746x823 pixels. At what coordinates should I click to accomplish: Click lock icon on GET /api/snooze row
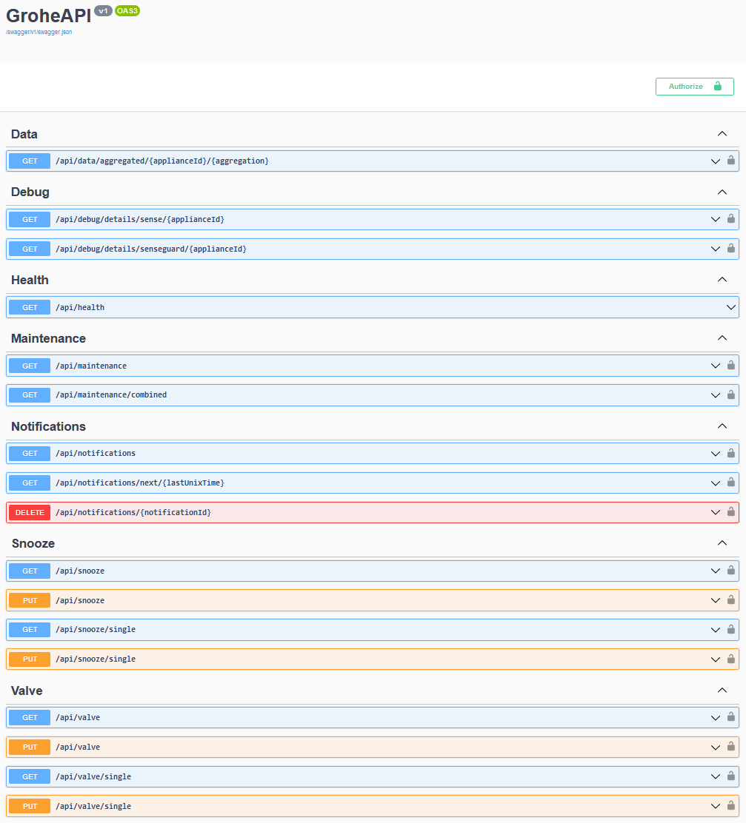[x=730, y=570]
